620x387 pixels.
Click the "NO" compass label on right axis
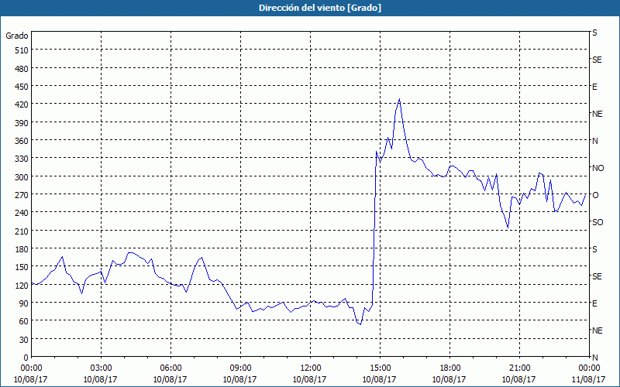(x=598, y=168)
